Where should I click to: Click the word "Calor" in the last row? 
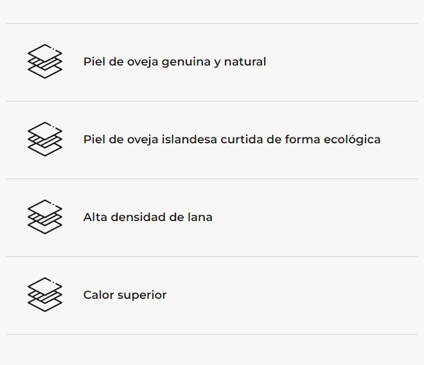click(x=98, y=295)
